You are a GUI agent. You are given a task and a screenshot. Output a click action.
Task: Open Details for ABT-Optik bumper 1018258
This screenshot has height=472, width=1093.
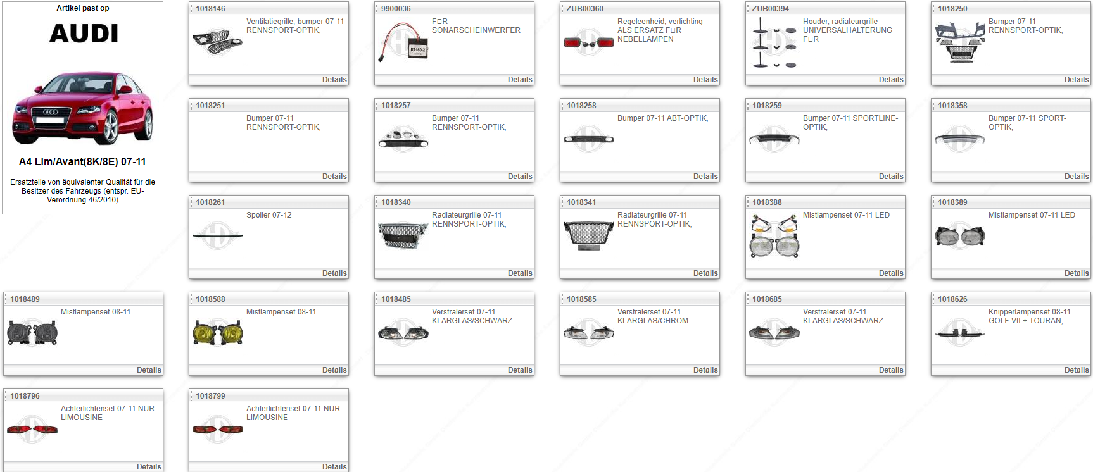tap(705, 177)
